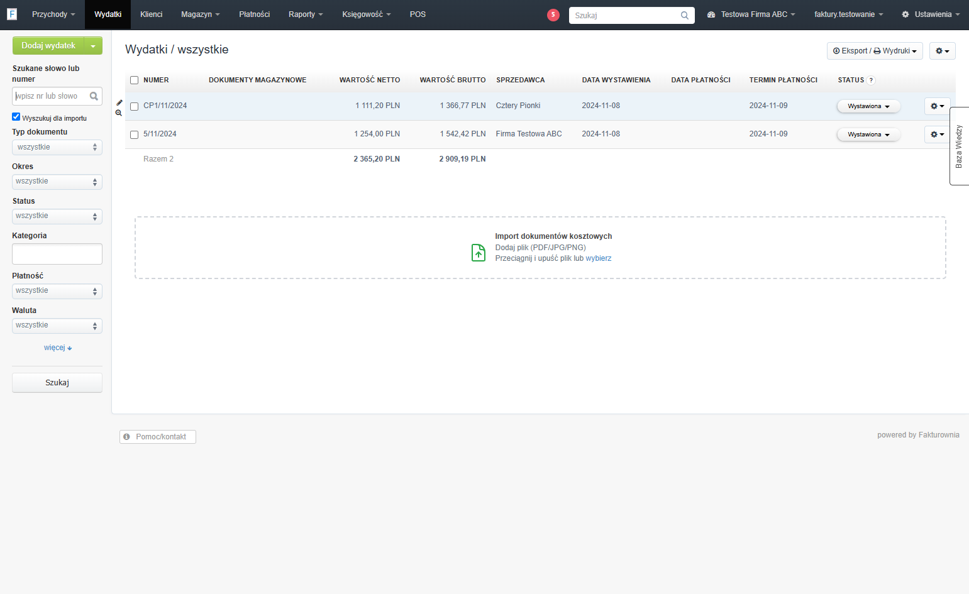969x594 pixels.
Task: Open the Waluta dropdown
Action: click(57, 326)
